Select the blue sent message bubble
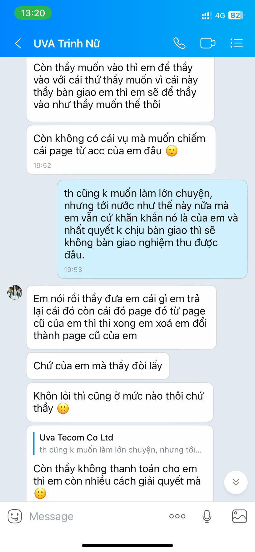The width and height of the screenshot is (255, 552). pyautogui.click(x=152, y=229)
